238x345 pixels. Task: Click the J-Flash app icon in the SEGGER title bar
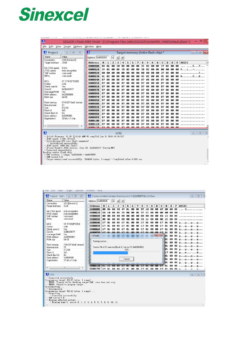coord(43,42)
